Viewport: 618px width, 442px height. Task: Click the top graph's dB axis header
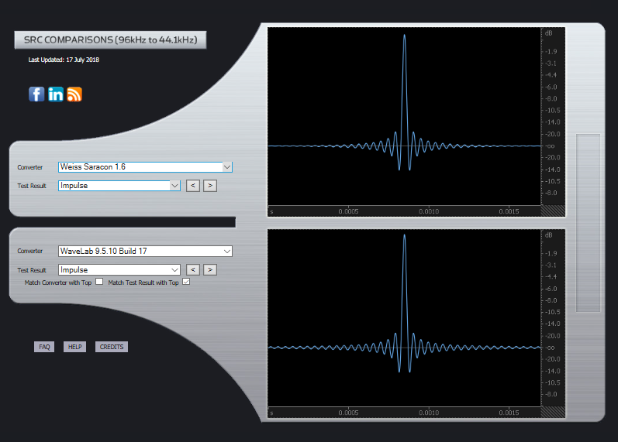coord(549,33)
